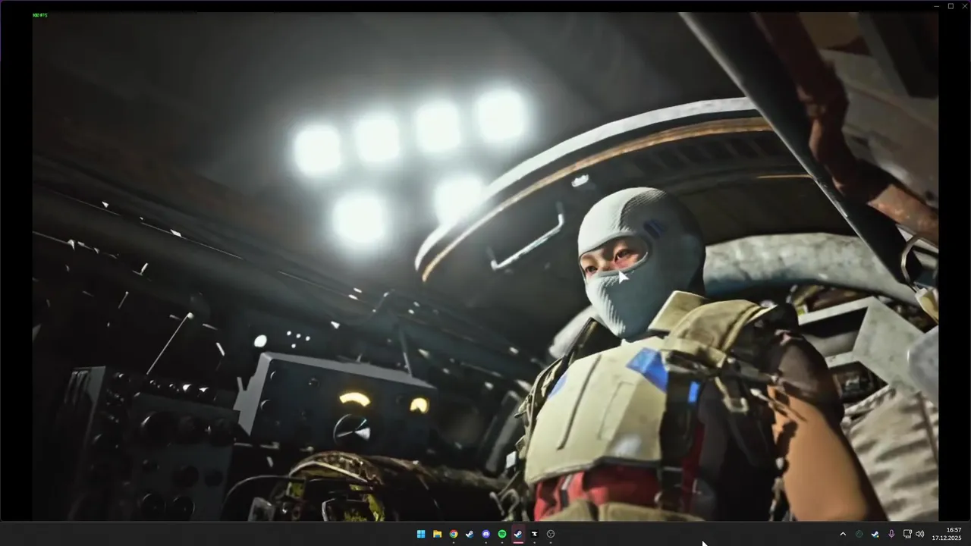Close the game window

coord(964,6)
